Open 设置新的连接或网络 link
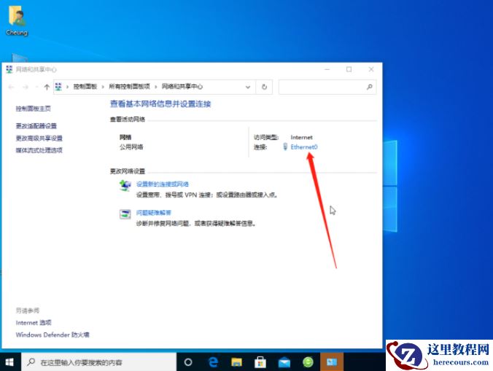Screen dimensions: 493x371 [x=162, y=184]
